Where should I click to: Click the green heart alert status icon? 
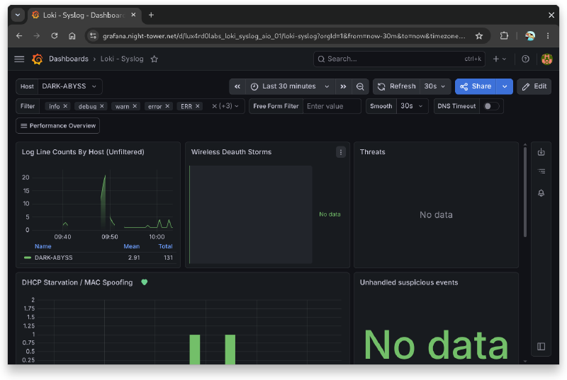pos(145,282)
